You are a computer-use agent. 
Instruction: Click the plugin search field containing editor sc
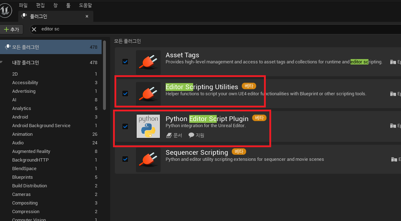click(215, 29)
